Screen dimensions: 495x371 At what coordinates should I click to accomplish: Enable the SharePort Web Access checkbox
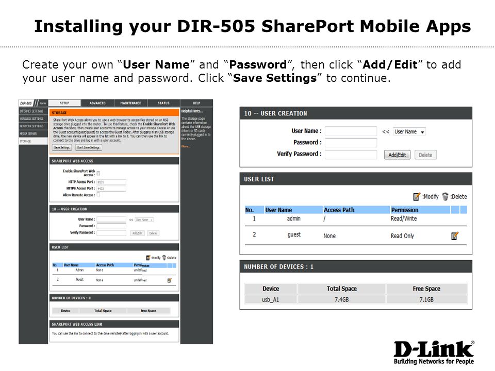(x=98, y=173)
